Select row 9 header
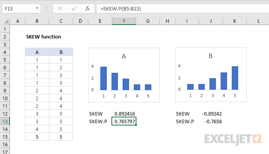The height and width of the screenshot is (154, 269). [x=5, y=90]
